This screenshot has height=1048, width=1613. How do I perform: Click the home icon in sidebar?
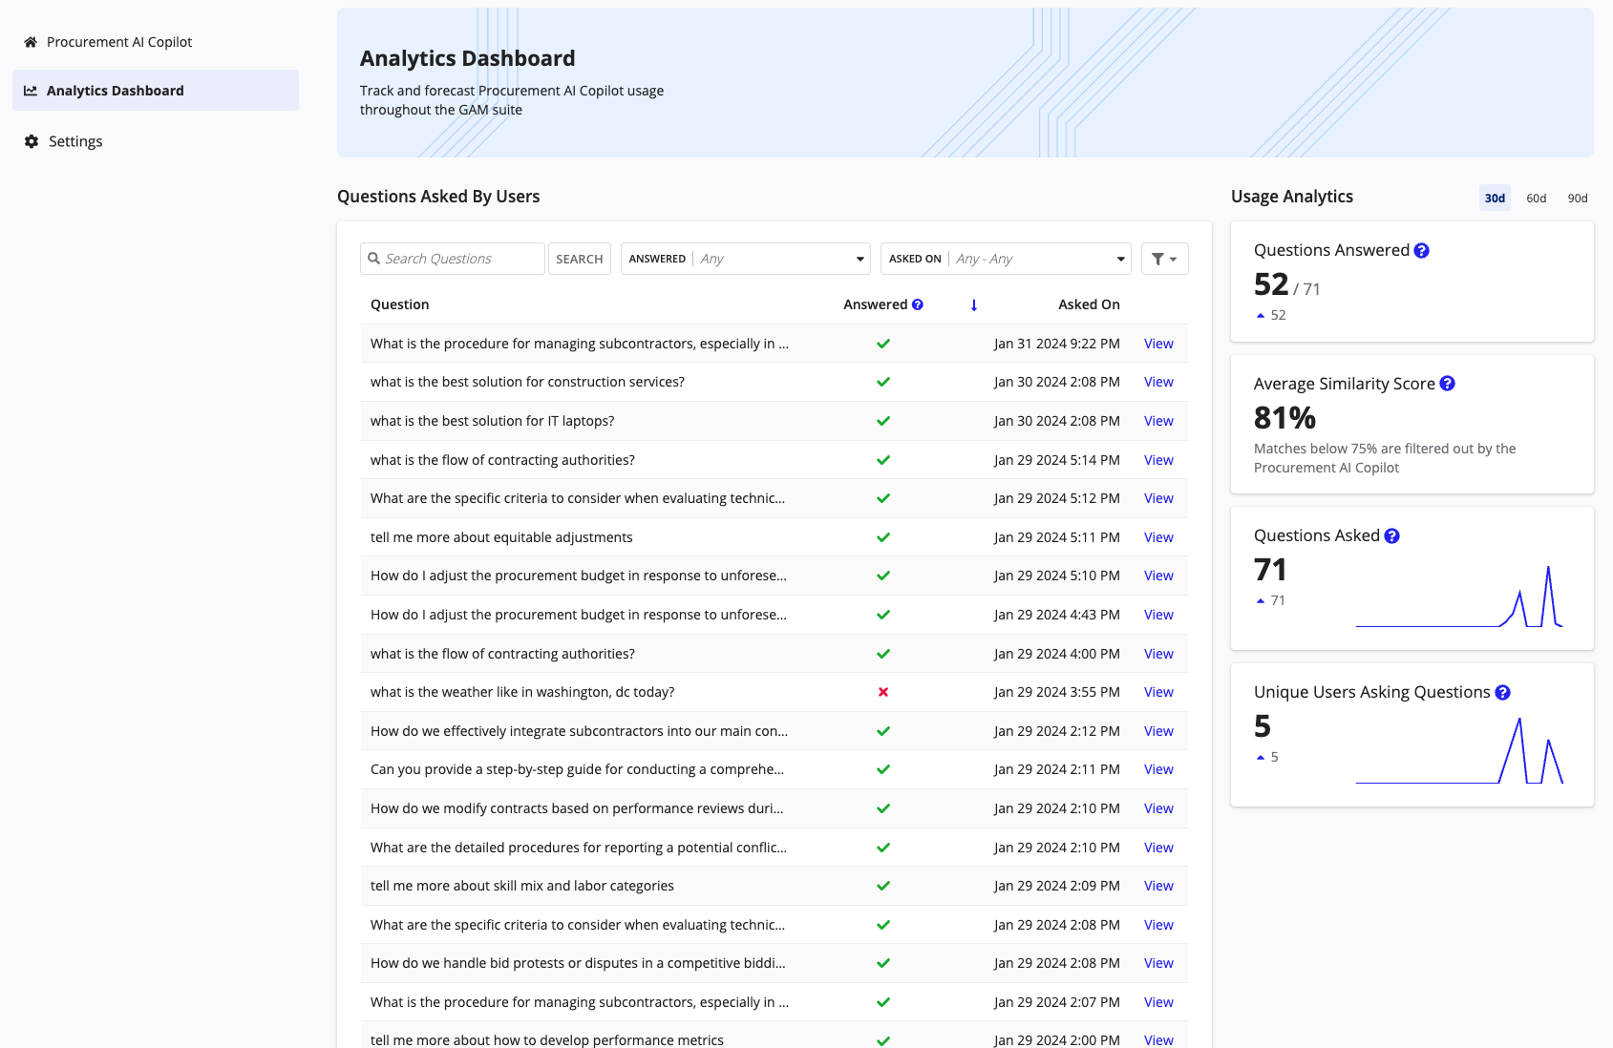[x=31, y=42]
